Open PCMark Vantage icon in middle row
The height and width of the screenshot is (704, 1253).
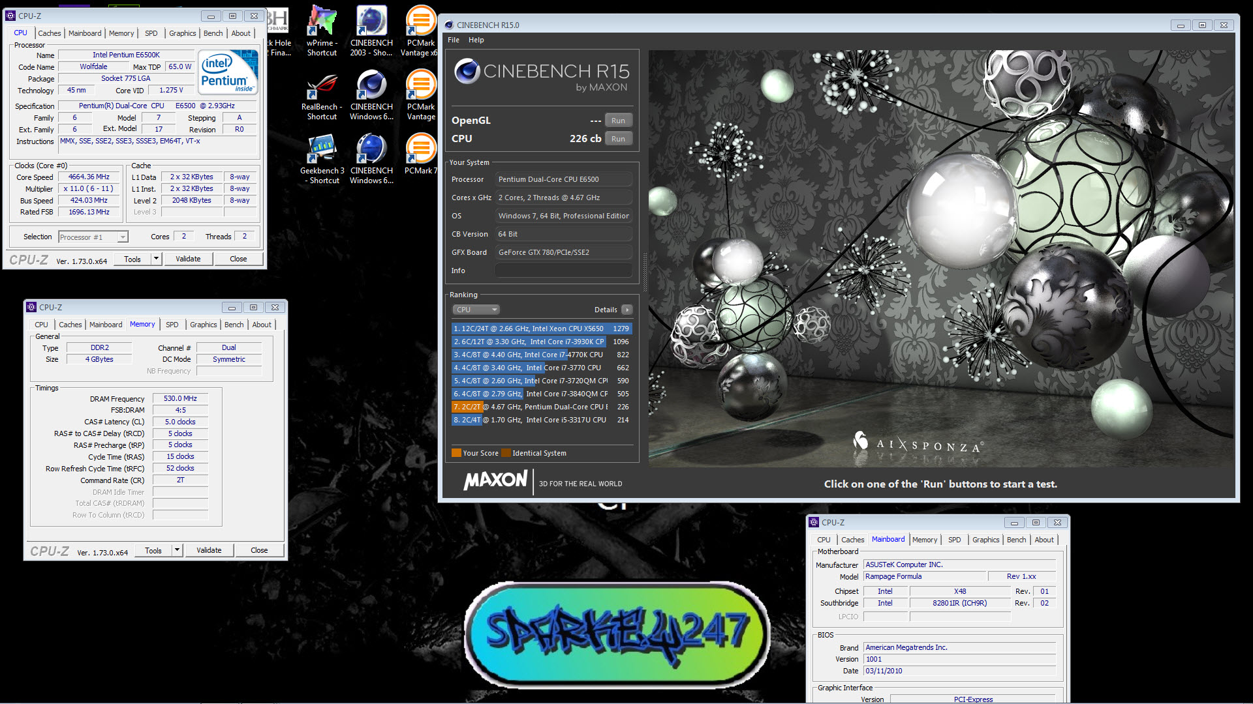click(x=421, y=96)
